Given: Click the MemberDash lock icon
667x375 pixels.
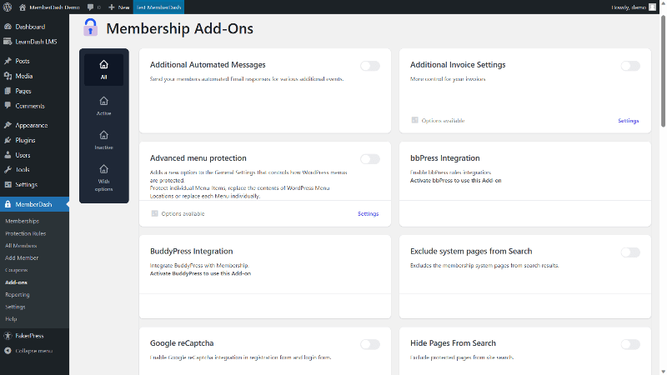Looking at the screenshot, I should (8, 204).
